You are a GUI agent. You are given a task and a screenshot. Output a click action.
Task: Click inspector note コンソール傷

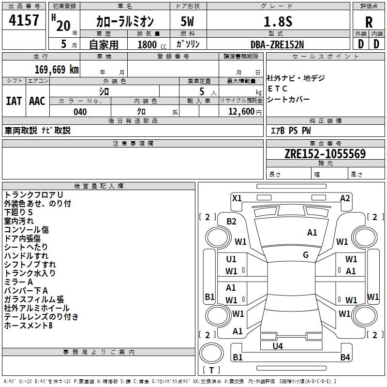pyautogui.click(x=27, y=229)
